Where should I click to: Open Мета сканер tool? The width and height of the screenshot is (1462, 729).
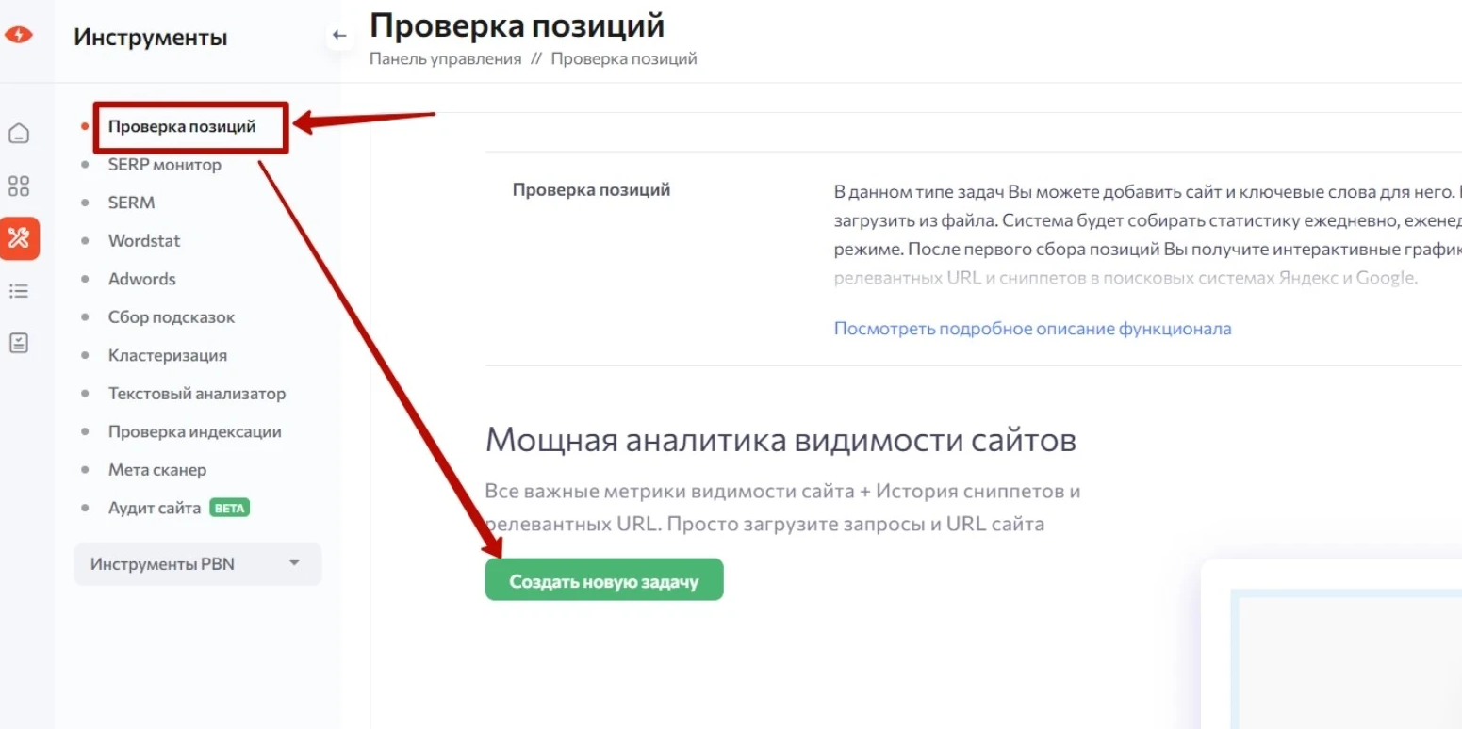tap(157, 470)
